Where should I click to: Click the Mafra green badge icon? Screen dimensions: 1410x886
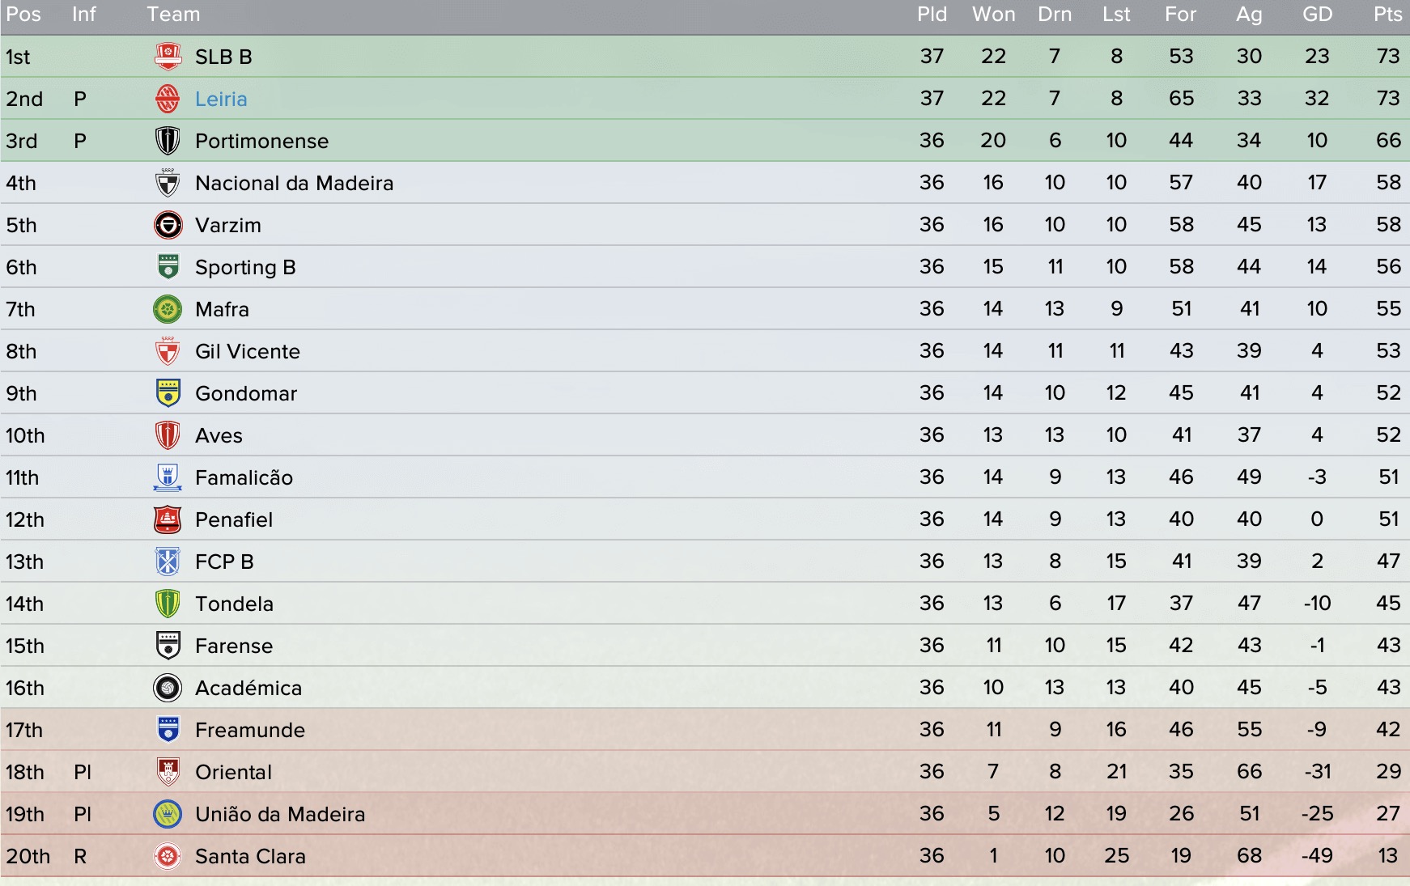[168, 309]
